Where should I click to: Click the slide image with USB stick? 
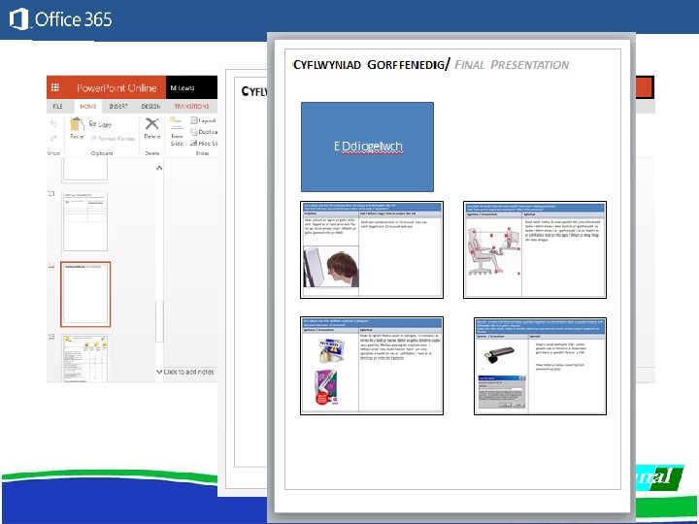click(541, 366)
